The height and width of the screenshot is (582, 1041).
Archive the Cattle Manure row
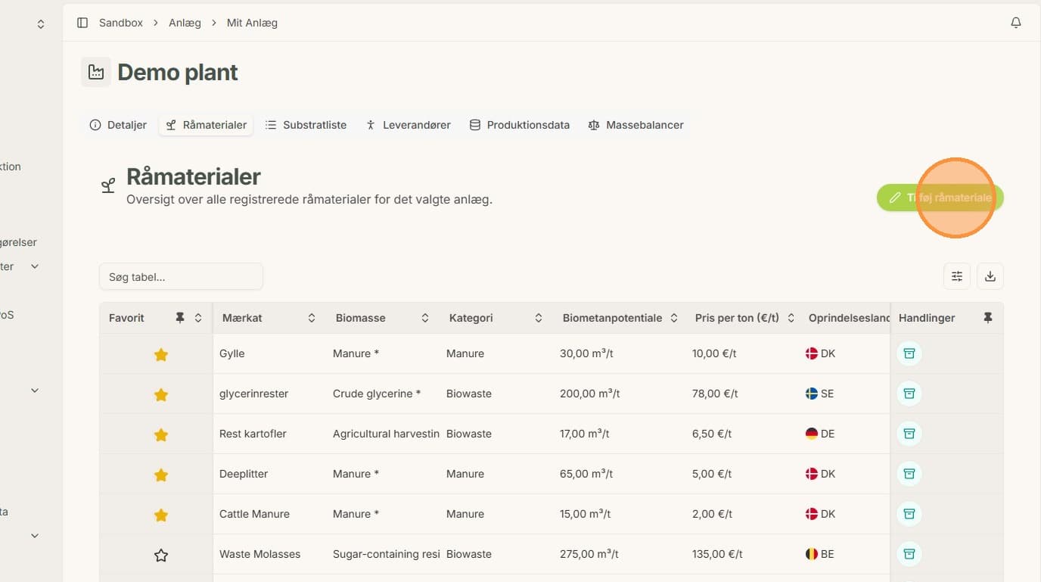pos(909,514)
